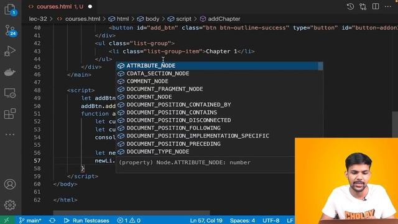Open the Explorer view in activity bar
This screenshot has height=224, width=398.
[x=10, y=10]
